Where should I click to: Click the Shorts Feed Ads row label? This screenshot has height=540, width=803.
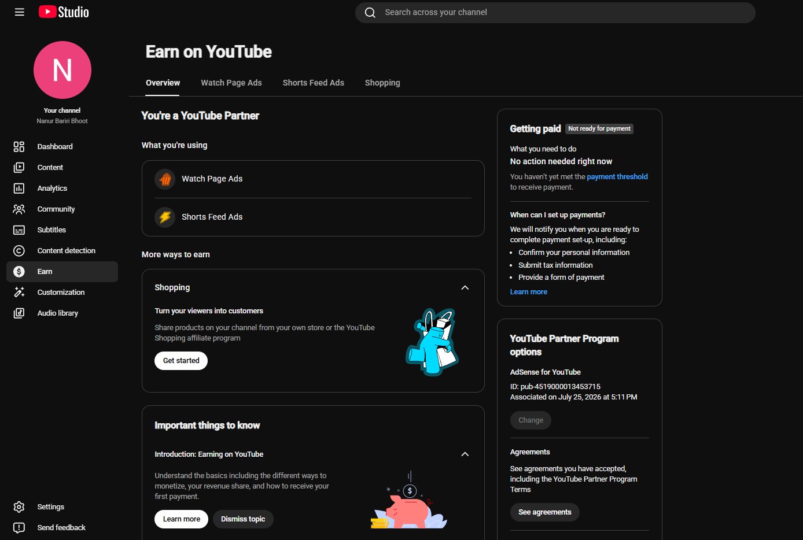click(x=212, y=217)
